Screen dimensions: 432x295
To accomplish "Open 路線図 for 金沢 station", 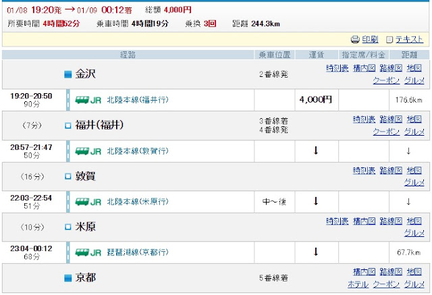I will [x=391, y=68].
